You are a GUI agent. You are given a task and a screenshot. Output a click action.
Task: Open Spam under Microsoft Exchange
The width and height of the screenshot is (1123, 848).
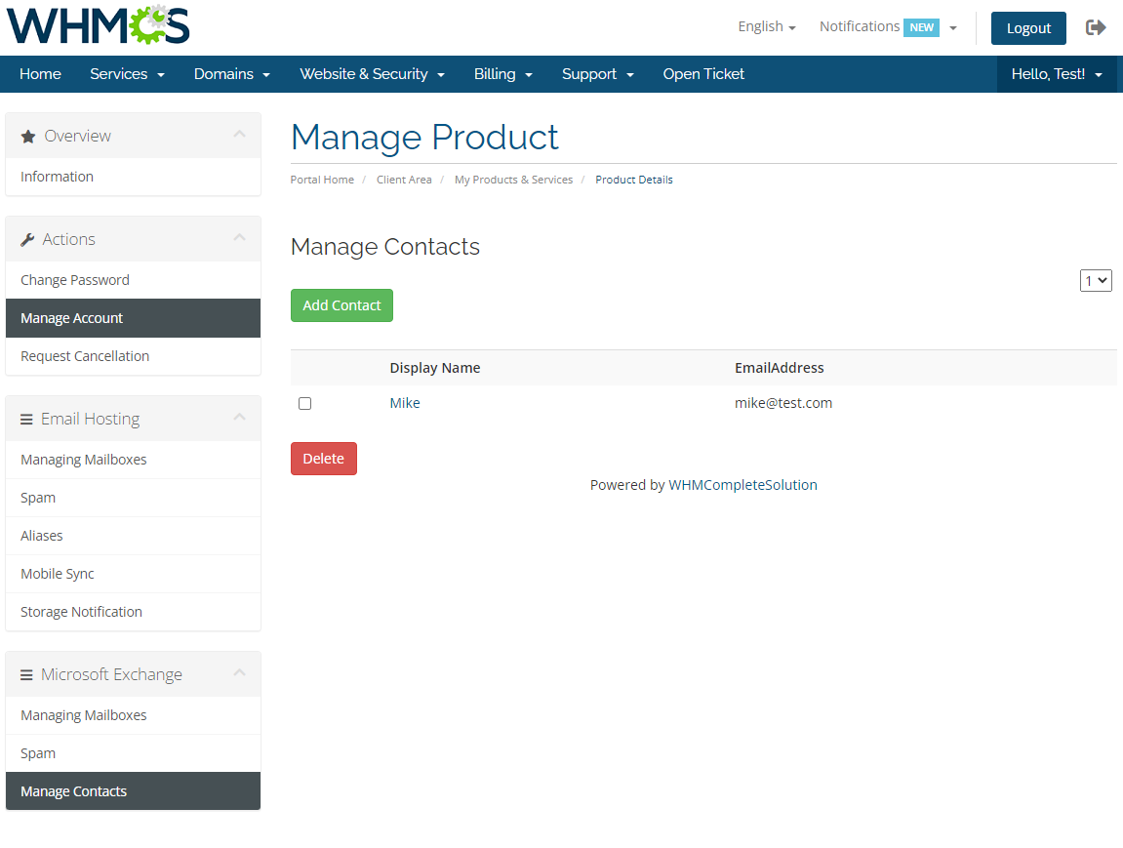(134, 753)
